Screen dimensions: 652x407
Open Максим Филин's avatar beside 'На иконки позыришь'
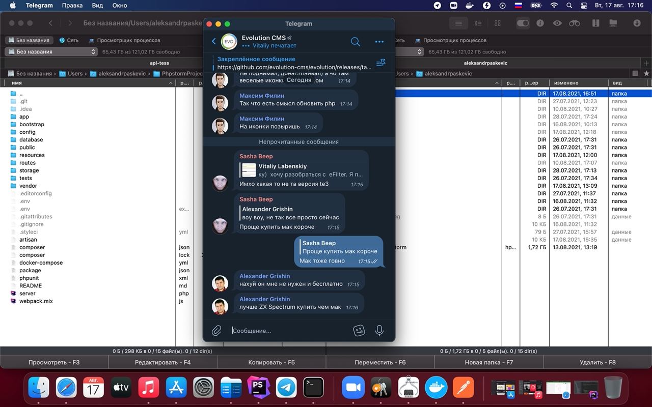(220, 126)
